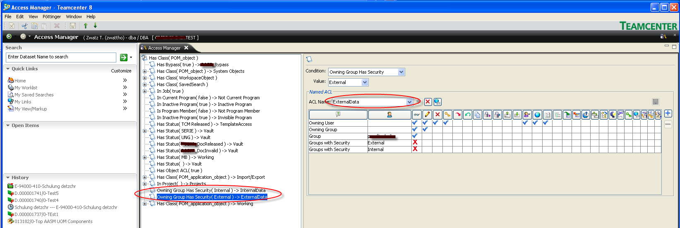Screen dimensions: 680x228
Task: Click Promote red arrow column header
Action: point(457,115)
